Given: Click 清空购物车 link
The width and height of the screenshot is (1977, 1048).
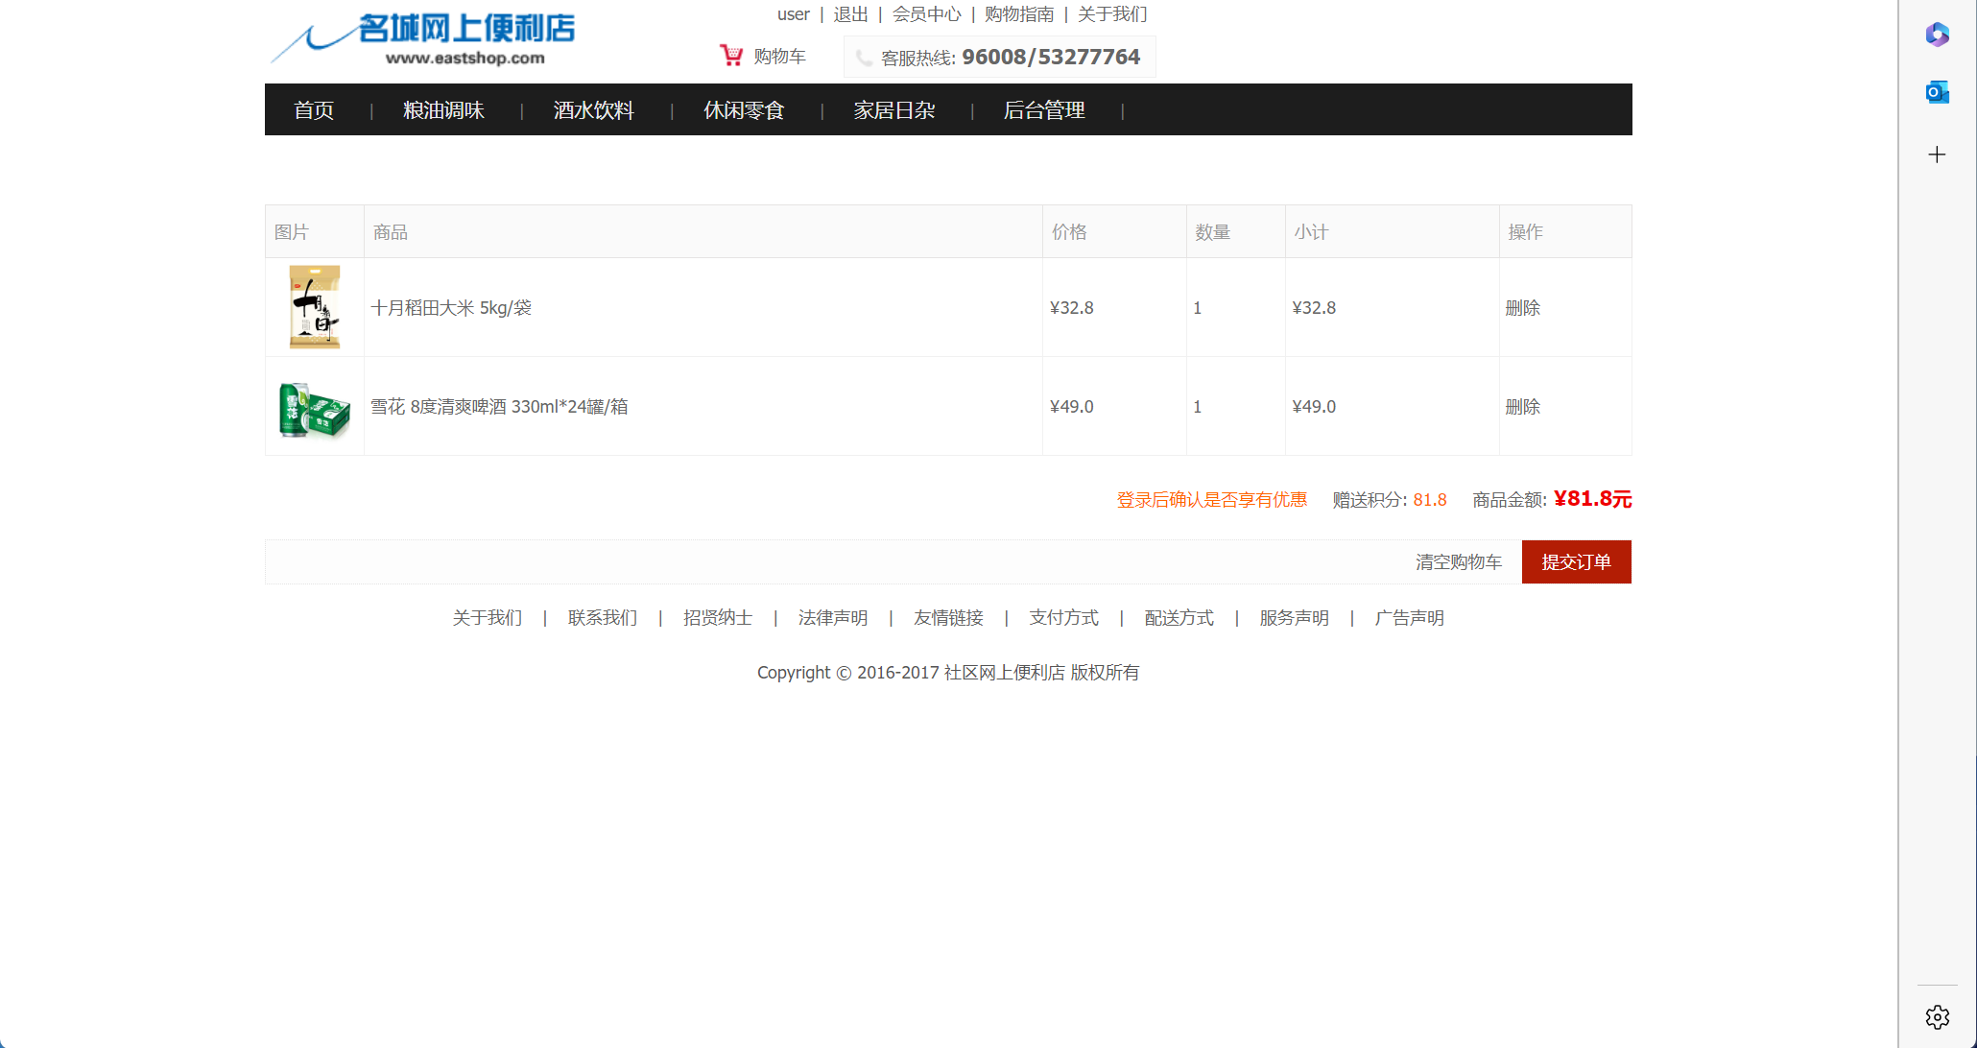Looking at the screenshot, I should (1458, 562).
